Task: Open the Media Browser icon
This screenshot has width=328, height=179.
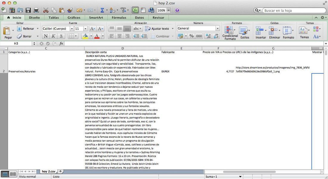Action: coord(151,10)
